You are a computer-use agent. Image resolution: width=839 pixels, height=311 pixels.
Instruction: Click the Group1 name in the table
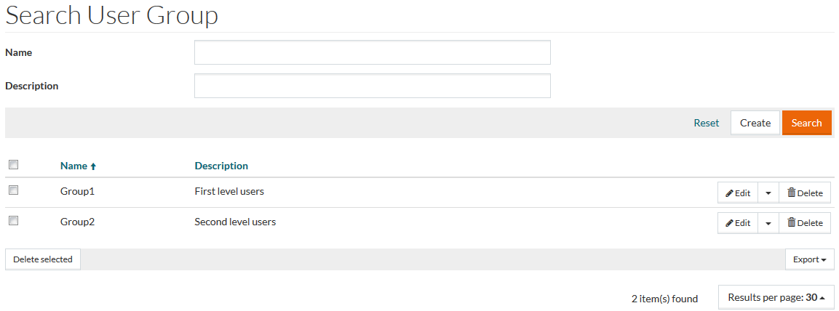(x=77, y=192)
